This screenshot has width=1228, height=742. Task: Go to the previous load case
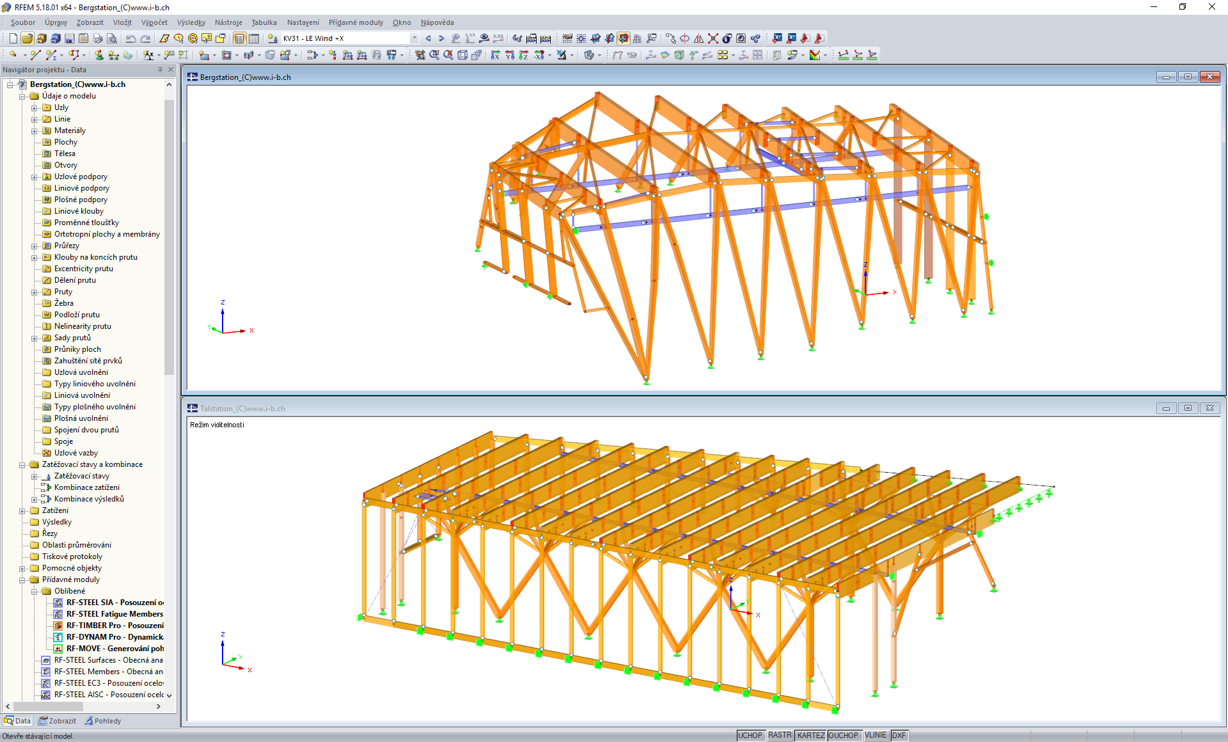[429, 38]
